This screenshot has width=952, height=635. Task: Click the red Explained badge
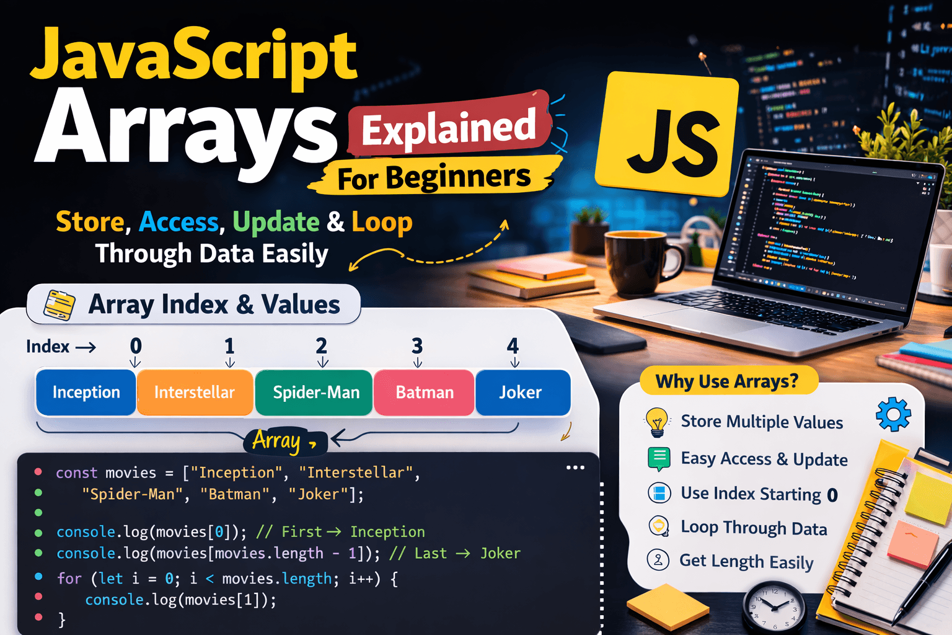[x=449, y=128]
